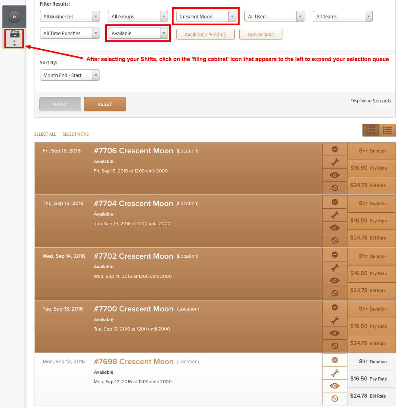
Task: Switch to detailed list view icon
Action: [371, 130]
